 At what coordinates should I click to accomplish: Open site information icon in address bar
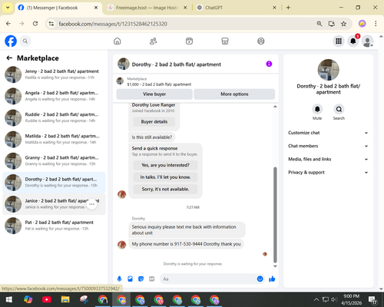pos(51,24)
